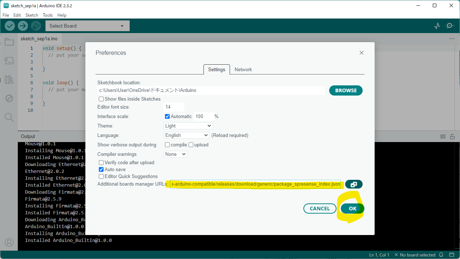
Task: Open the Sketch menu
Action: pyautogui.click(x=32, y=15)
